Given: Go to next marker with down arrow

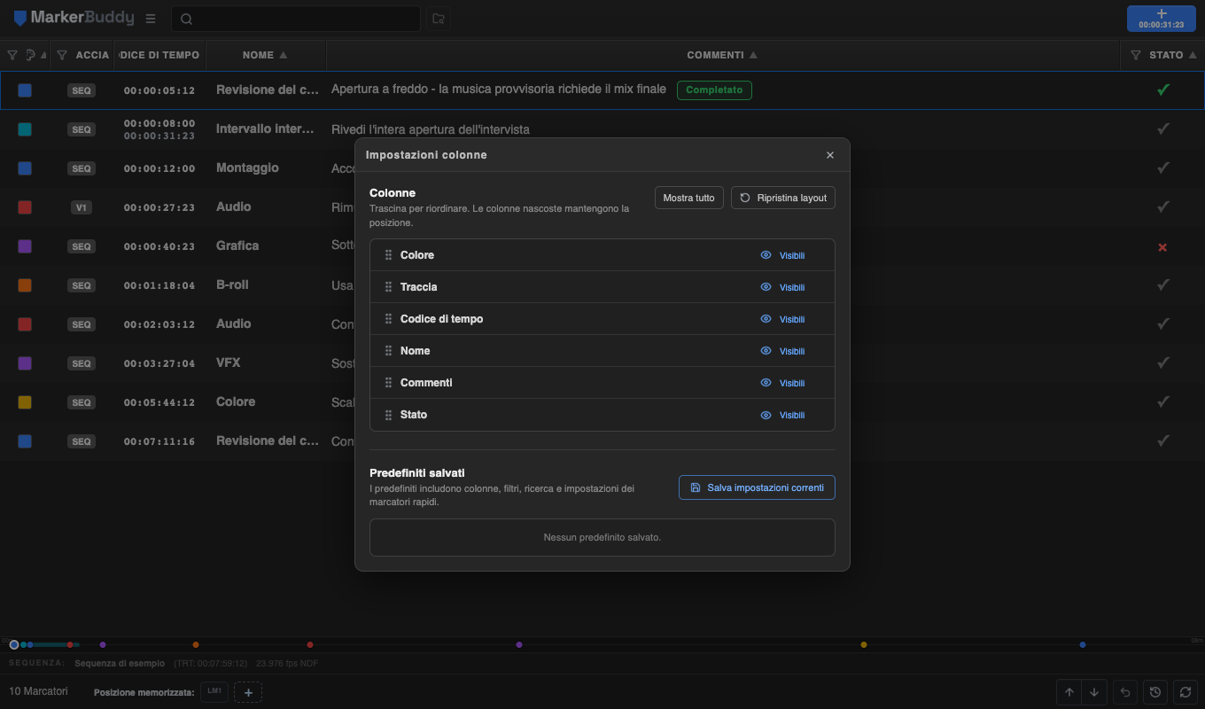Looking at the screenshot, I should point(1094,692).
